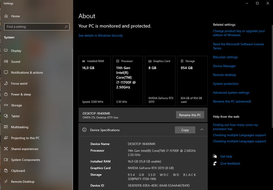Screen dimensions: 273x190
Task: Click Speed: 3200 MHz text
Action: click(x=93, y=102)
